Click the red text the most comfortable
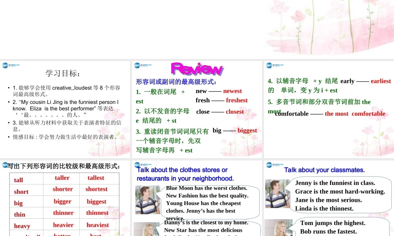The height and width of the screenshot is (236, 394). pos(355,114)
